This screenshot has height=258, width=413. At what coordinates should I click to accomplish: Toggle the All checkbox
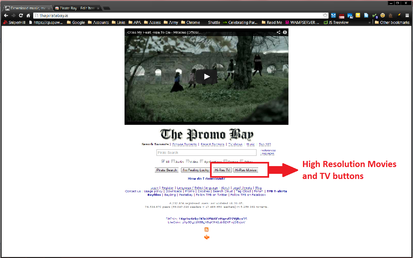[x=163, y=162]
